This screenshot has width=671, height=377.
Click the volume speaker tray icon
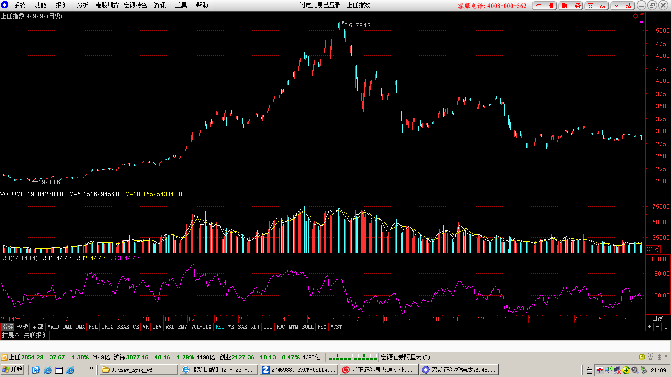[635, 370]
